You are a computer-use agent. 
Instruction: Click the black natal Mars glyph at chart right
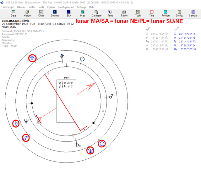pos(111,96)
